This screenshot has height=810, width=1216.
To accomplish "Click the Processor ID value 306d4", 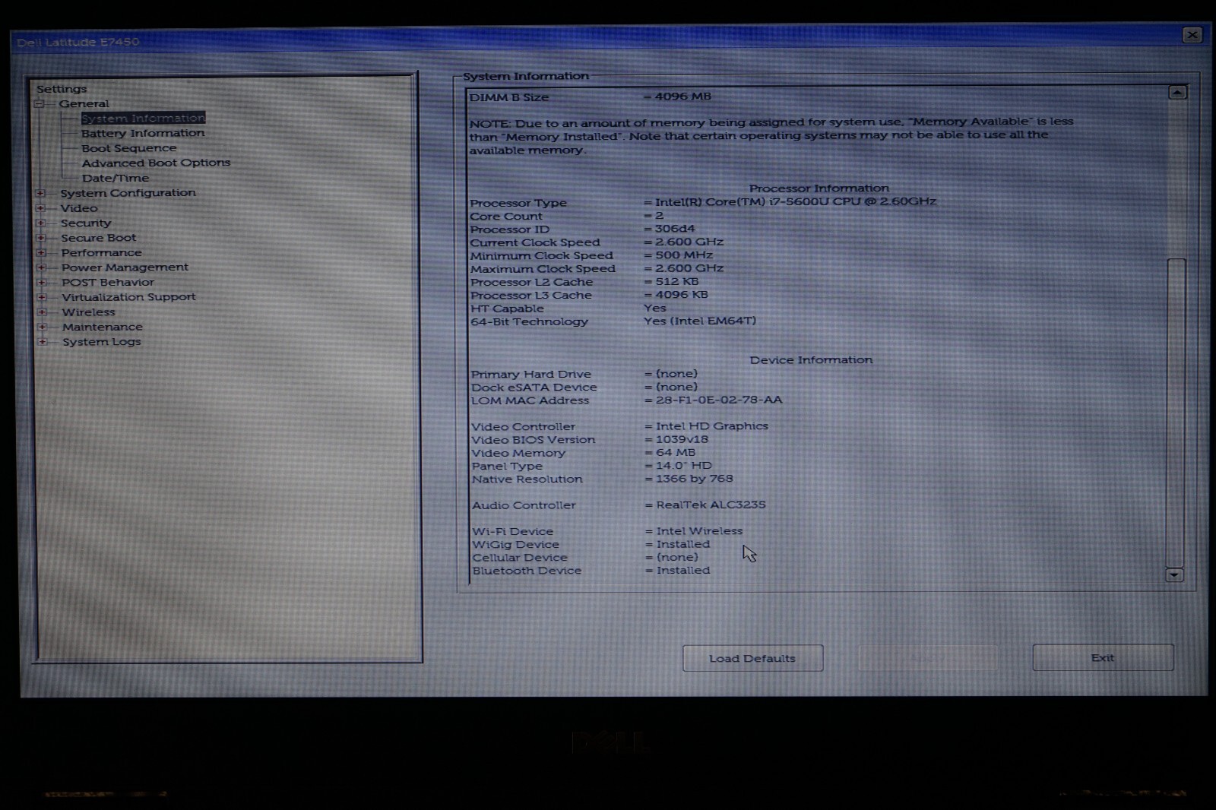I will (675, 229).
